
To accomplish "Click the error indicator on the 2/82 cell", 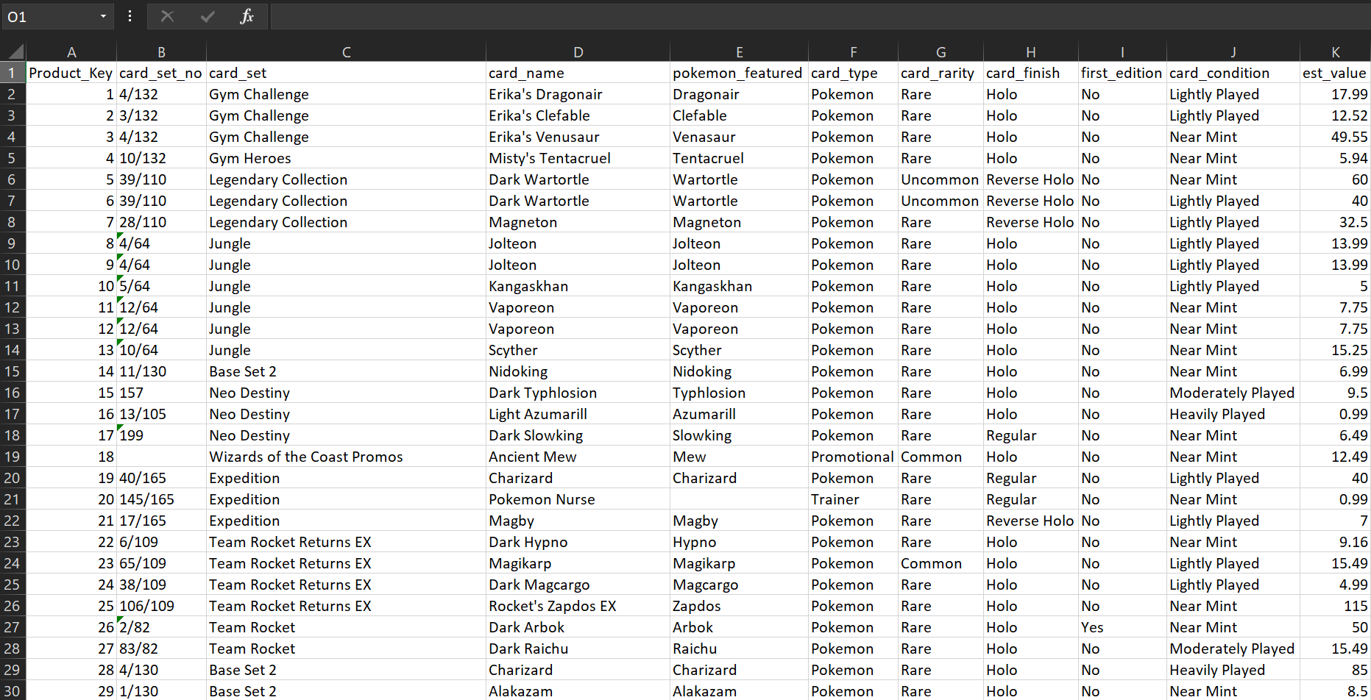I will pyautogui.click(x=120, y=621).
